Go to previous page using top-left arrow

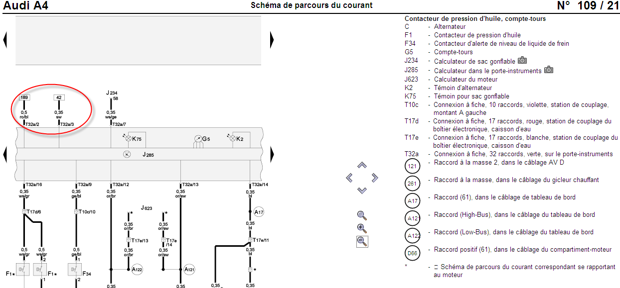click(5, 40)
